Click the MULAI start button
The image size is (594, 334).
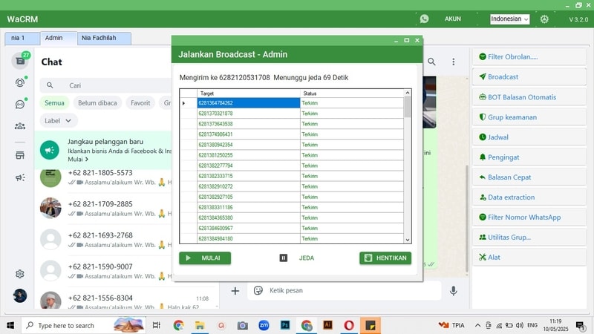(x=205, y=258)
